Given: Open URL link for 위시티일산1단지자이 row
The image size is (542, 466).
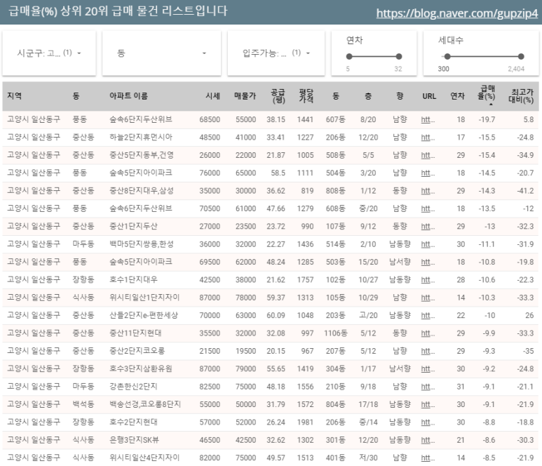Looking at the screenshot, I should [x=428, y=298].
